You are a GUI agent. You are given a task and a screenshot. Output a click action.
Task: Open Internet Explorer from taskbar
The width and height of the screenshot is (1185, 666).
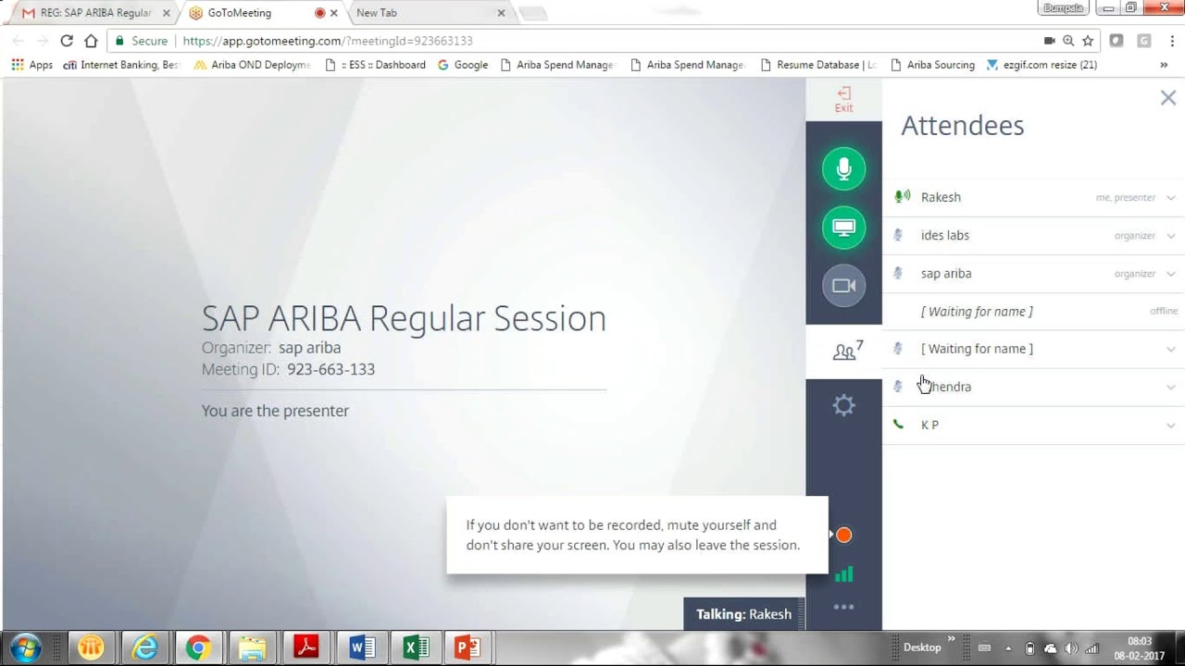tap(144, 647)
